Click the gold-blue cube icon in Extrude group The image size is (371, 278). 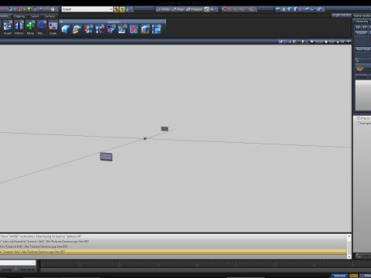pos(145,29)
